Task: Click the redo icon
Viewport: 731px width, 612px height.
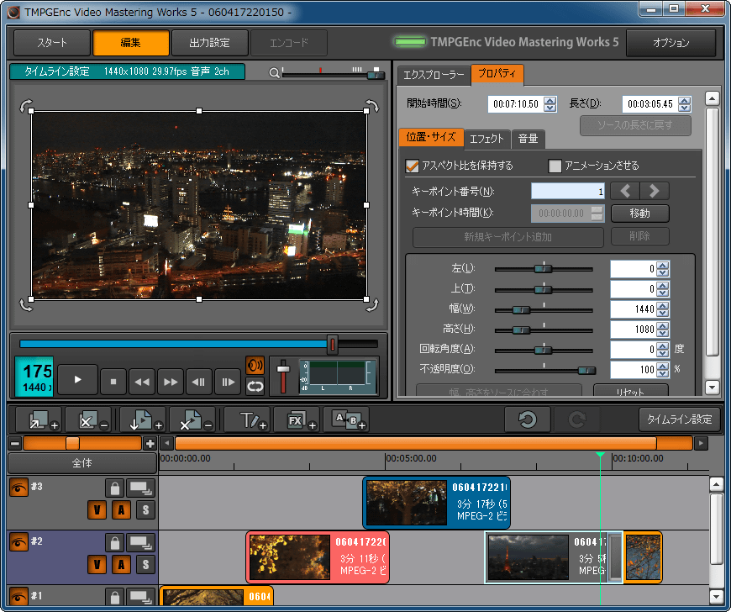Action: pyautogui.click(x=577, y=419)
